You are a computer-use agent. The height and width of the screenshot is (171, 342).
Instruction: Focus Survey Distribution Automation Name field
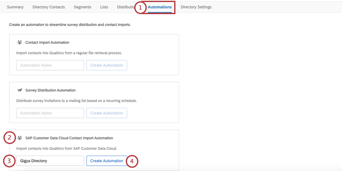[50, 113]
